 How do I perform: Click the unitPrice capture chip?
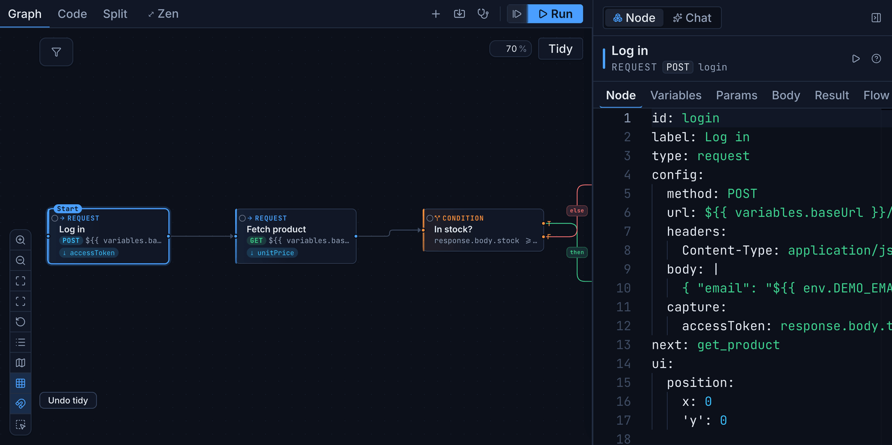pos(272,253)
